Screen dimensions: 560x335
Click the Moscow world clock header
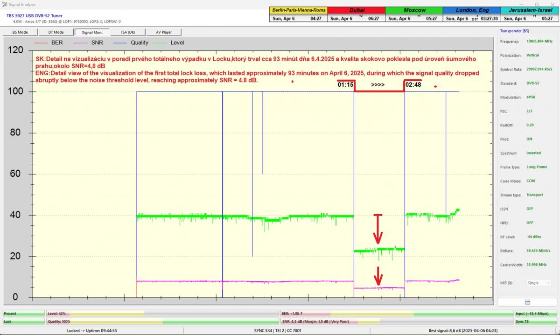(x=413, y=10)
